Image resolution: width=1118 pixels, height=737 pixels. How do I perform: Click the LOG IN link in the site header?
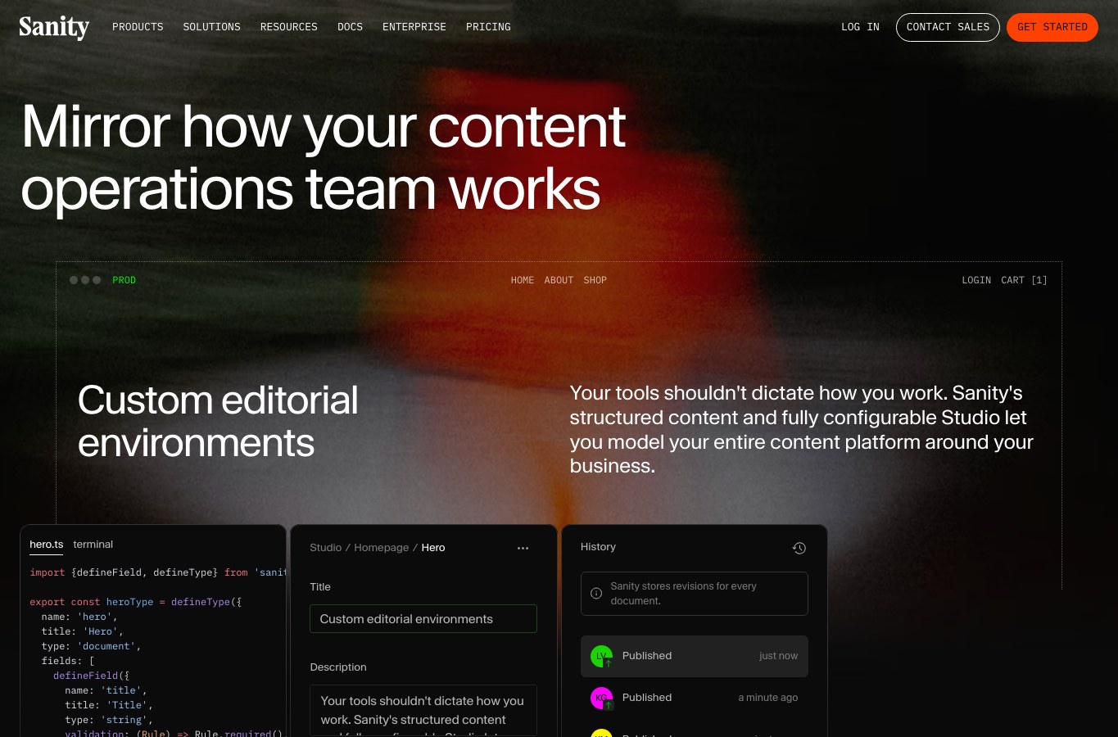click(860, 27)
